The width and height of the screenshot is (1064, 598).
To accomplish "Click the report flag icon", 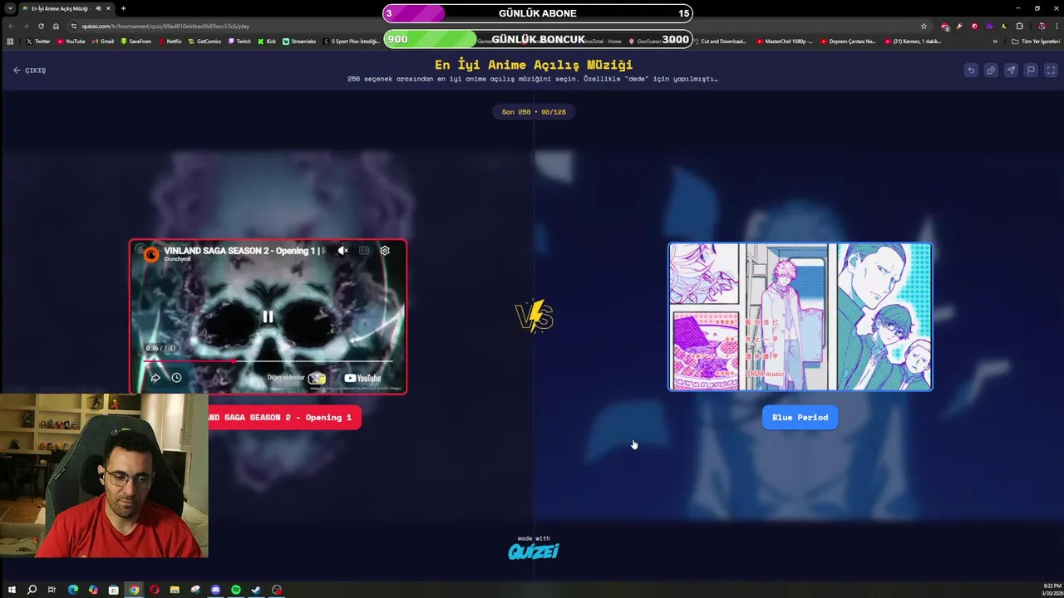I will point(1031,71).
